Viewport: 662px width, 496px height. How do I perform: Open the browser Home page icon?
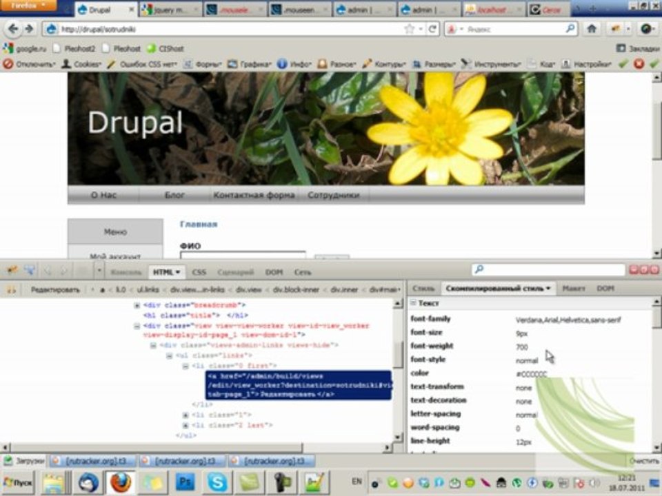click(592, 29)
